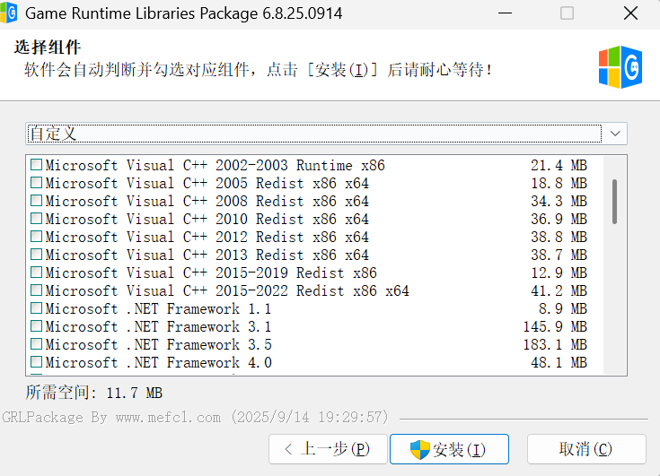Click the 38.8 MB size value
660x476 pixels.
[x=559, y=237]
